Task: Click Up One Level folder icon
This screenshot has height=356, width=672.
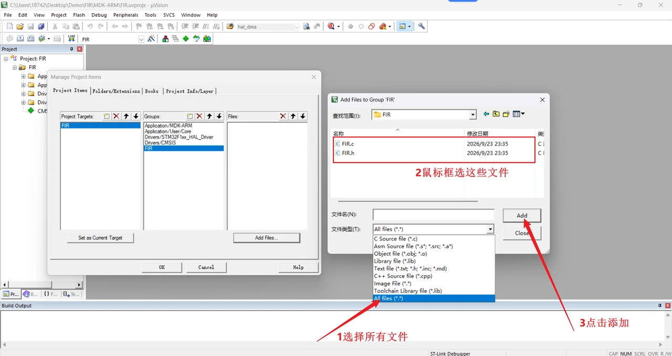Action: 496,114
